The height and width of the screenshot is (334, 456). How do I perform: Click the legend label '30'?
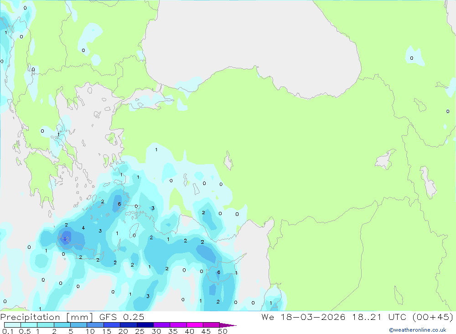tap(156, 331)
